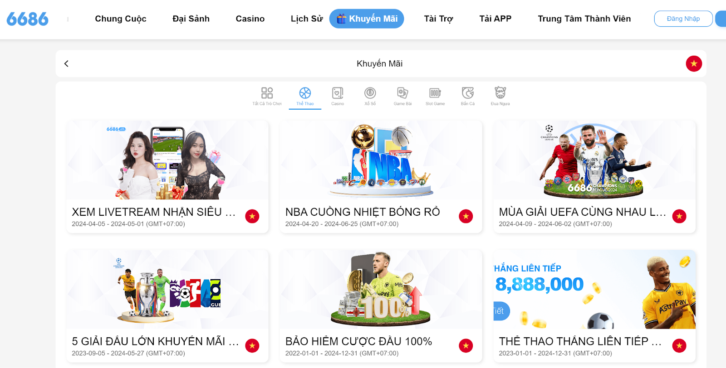Open the Casino category filter icon
The image size is (726, 368).
(338, 93)
